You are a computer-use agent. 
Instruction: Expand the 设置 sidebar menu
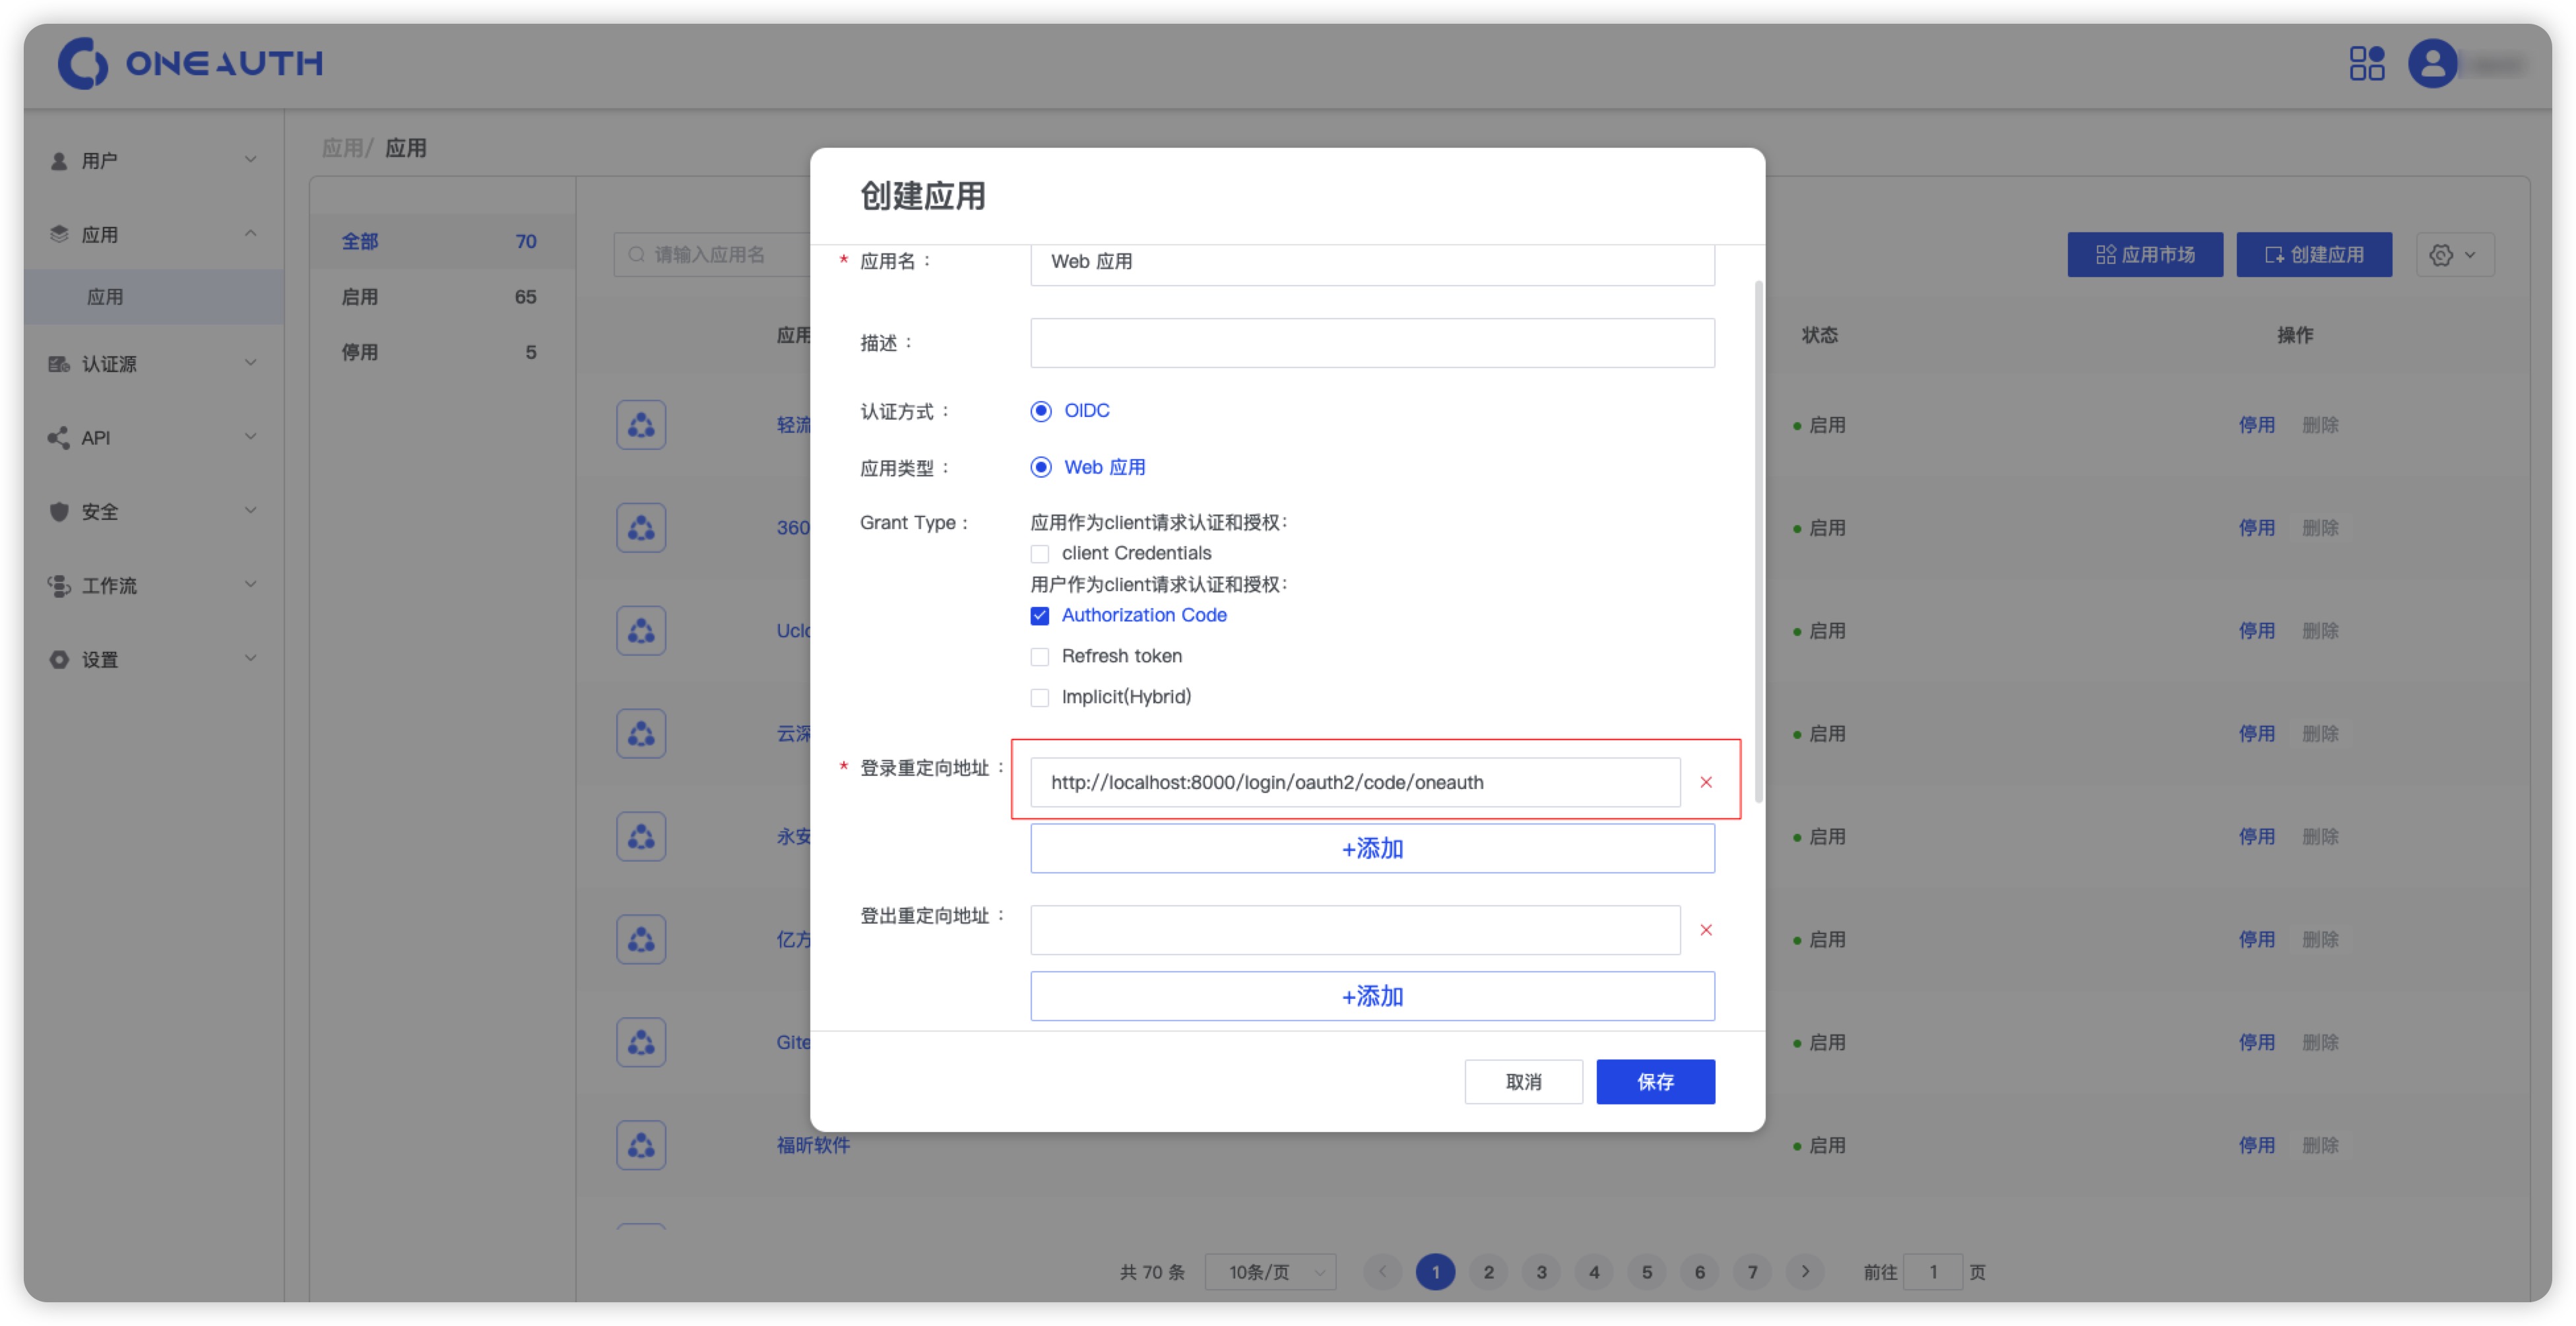pos(251,659)
